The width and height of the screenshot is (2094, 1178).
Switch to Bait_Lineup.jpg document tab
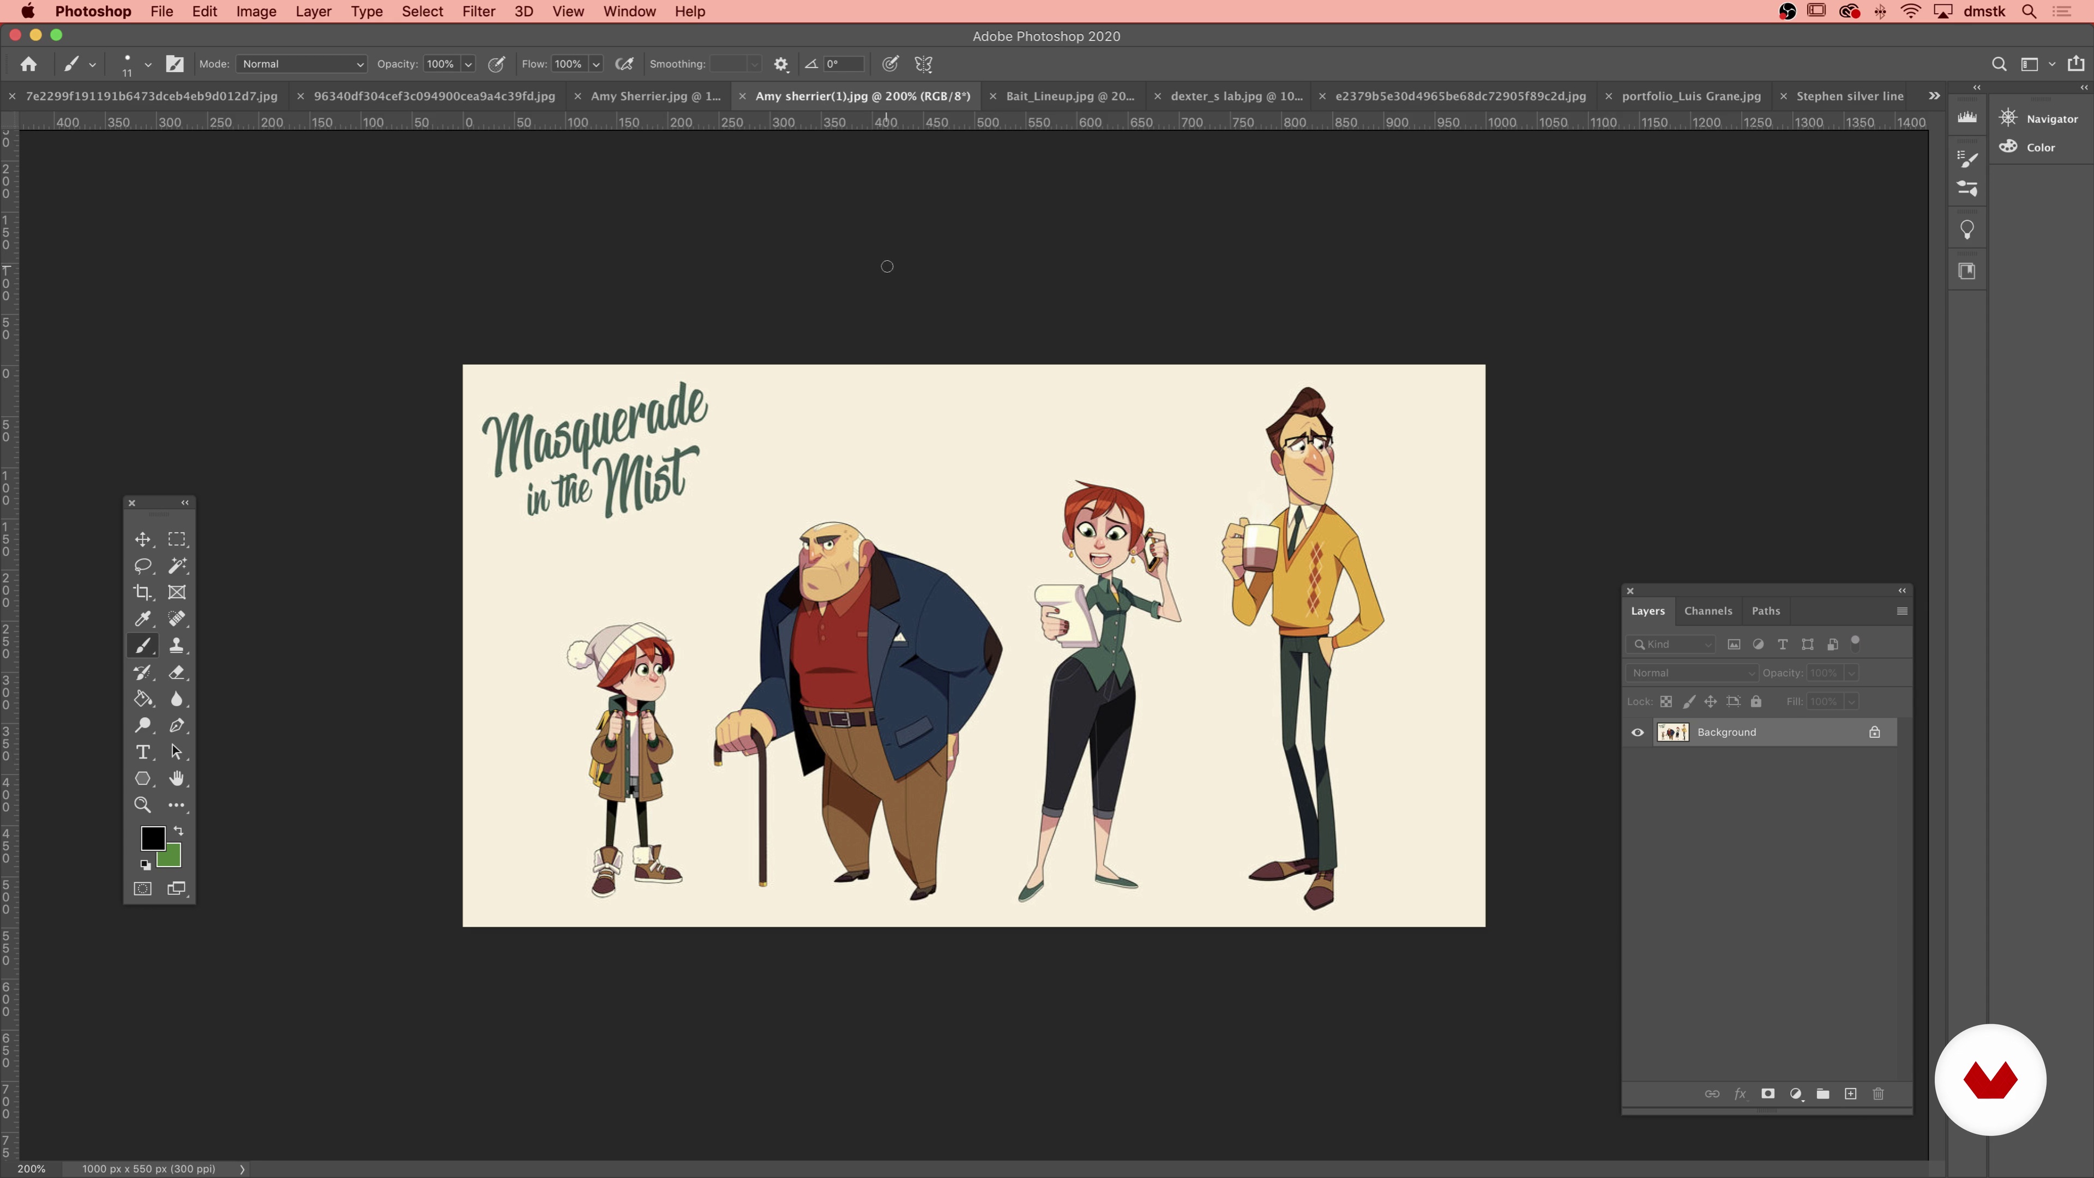(x=1070, y=96)
